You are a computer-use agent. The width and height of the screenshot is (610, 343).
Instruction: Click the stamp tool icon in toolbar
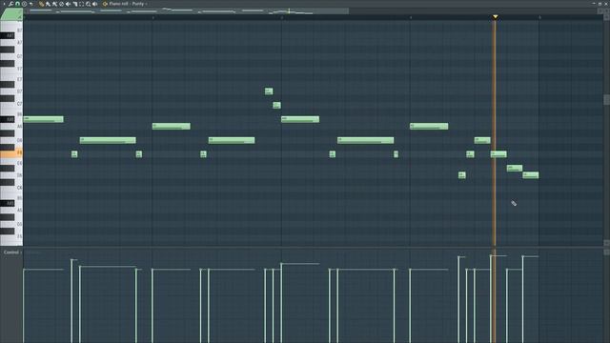24,4
